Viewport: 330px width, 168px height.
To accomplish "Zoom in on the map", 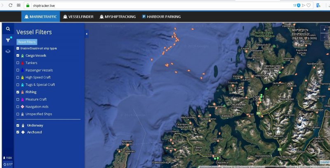I will (x=325, y=29).
